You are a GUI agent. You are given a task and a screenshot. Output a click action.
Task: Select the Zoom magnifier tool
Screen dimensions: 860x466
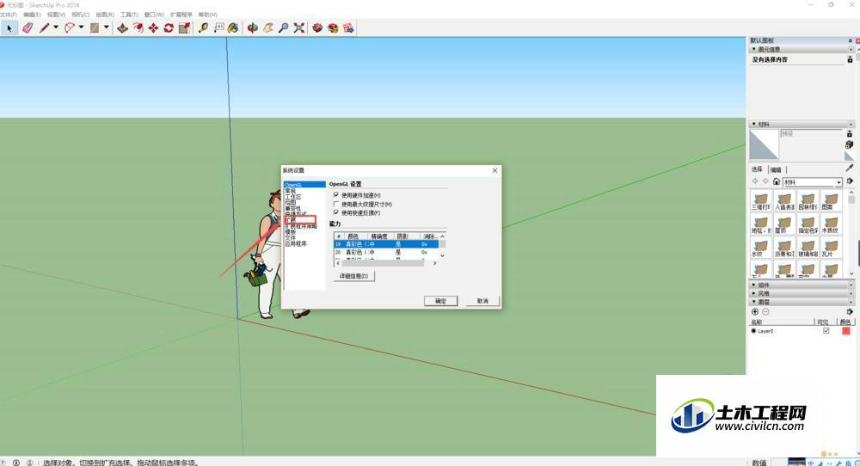tap(284, 28)
